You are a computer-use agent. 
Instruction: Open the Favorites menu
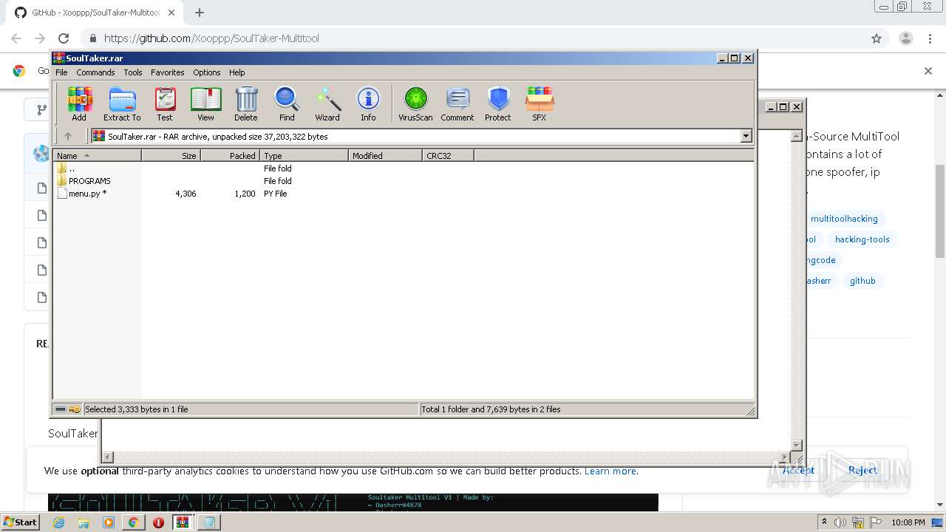pyautogui.click(x=168, y=72)
